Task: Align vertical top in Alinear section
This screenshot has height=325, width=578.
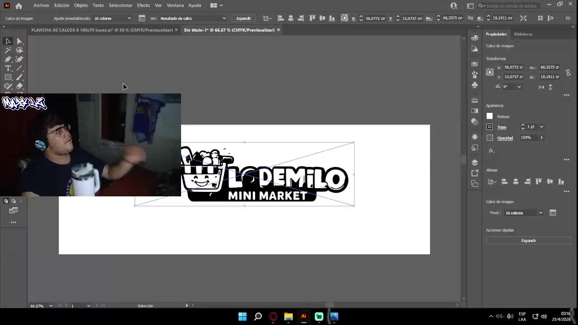Action: [x=538, y=181]
